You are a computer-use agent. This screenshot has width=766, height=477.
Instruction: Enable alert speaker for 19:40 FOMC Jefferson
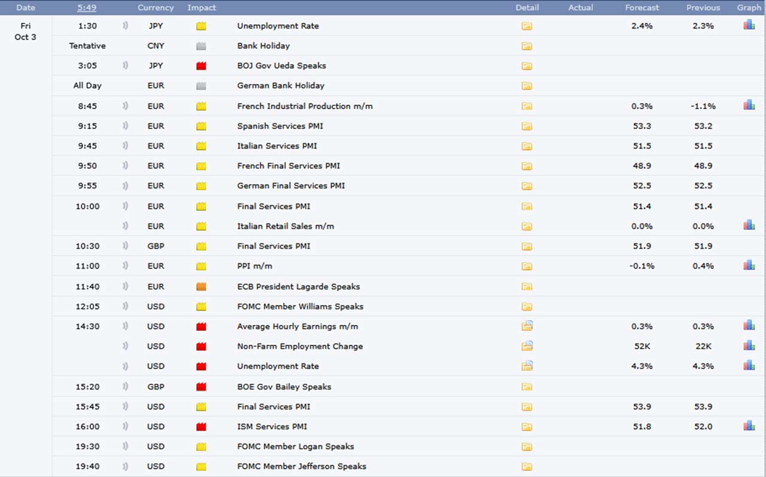coord(126,466)
